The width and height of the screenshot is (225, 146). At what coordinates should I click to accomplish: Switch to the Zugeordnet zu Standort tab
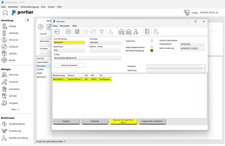tap(152, 121)
